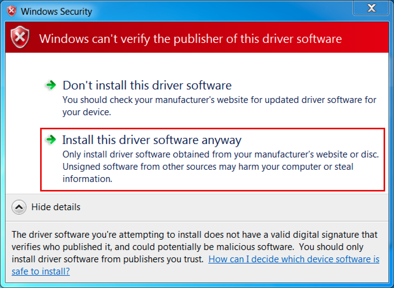Click the 'Only install driver software obtained' warning line
The height and width of the screenshot is (288, 394).
[220, 154]
